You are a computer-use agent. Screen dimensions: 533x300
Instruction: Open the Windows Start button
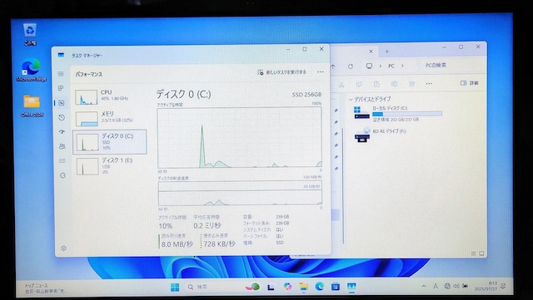click(x=175, y=287)
